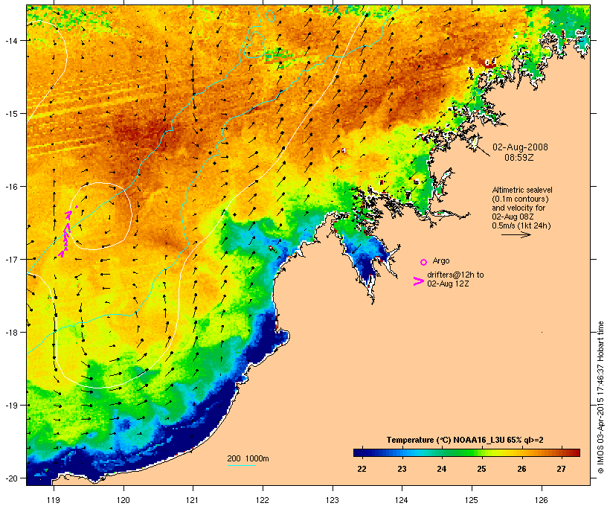This screenshot has height=506, width=610.
Task: Click the longitude label 120
Action: click(123, 500)
